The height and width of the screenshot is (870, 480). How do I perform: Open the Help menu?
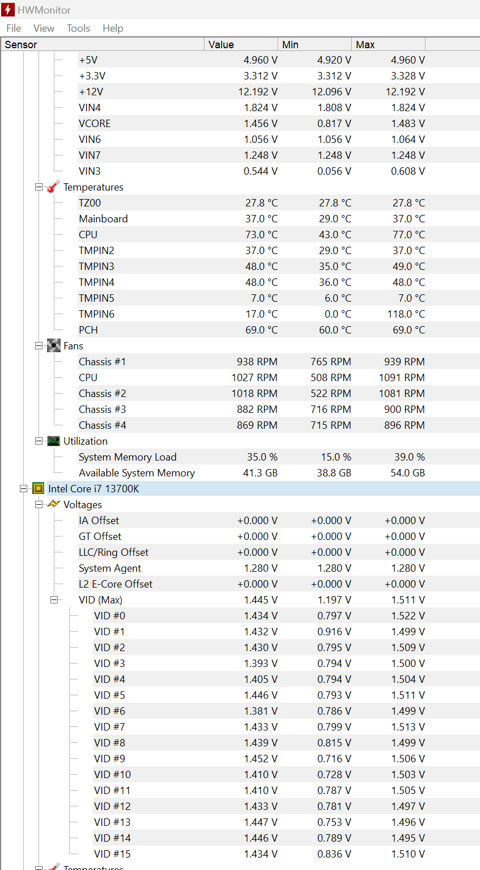click(113, 28)
